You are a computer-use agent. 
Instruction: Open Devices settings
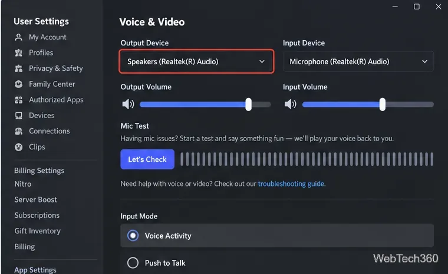pos(41,115)
